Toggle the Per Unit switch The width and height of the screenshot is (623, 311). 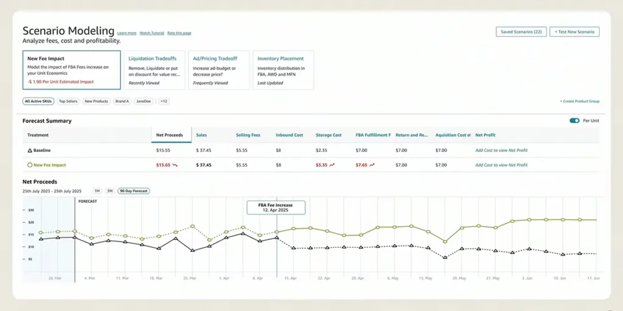tap(574, 121)
